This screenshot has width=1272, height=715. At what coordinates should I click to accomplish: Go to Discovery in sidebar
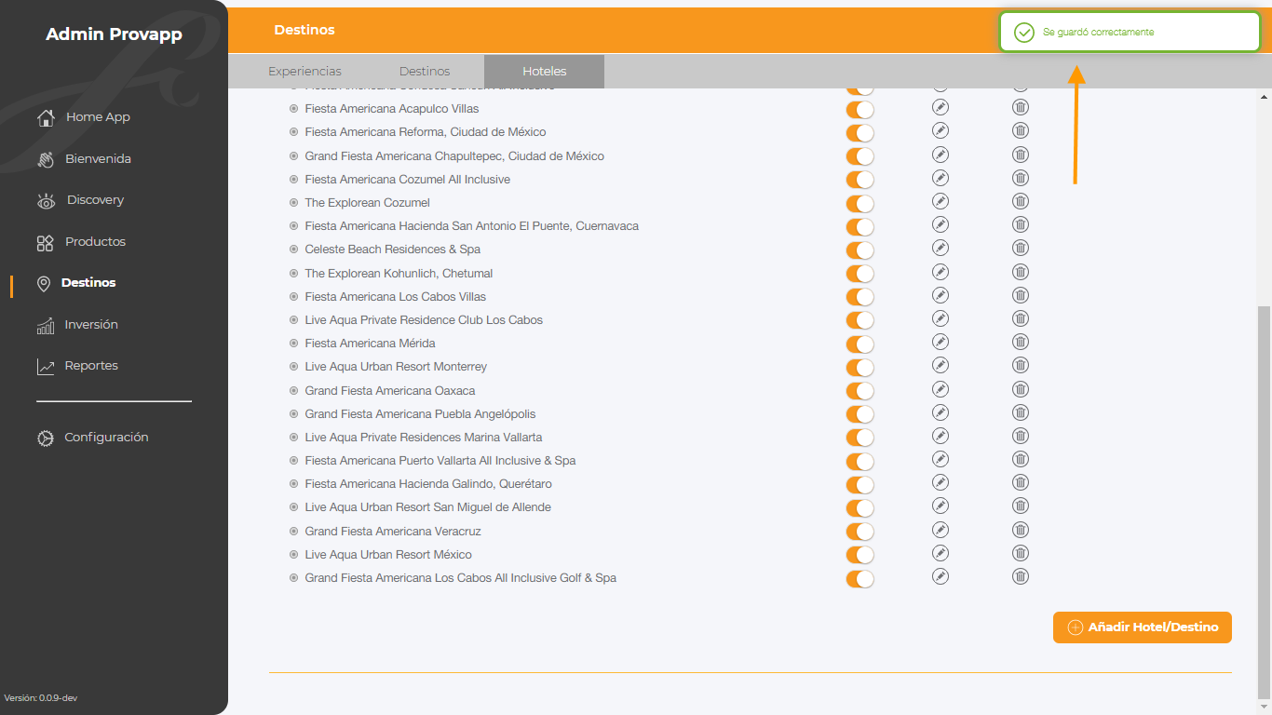79,200
